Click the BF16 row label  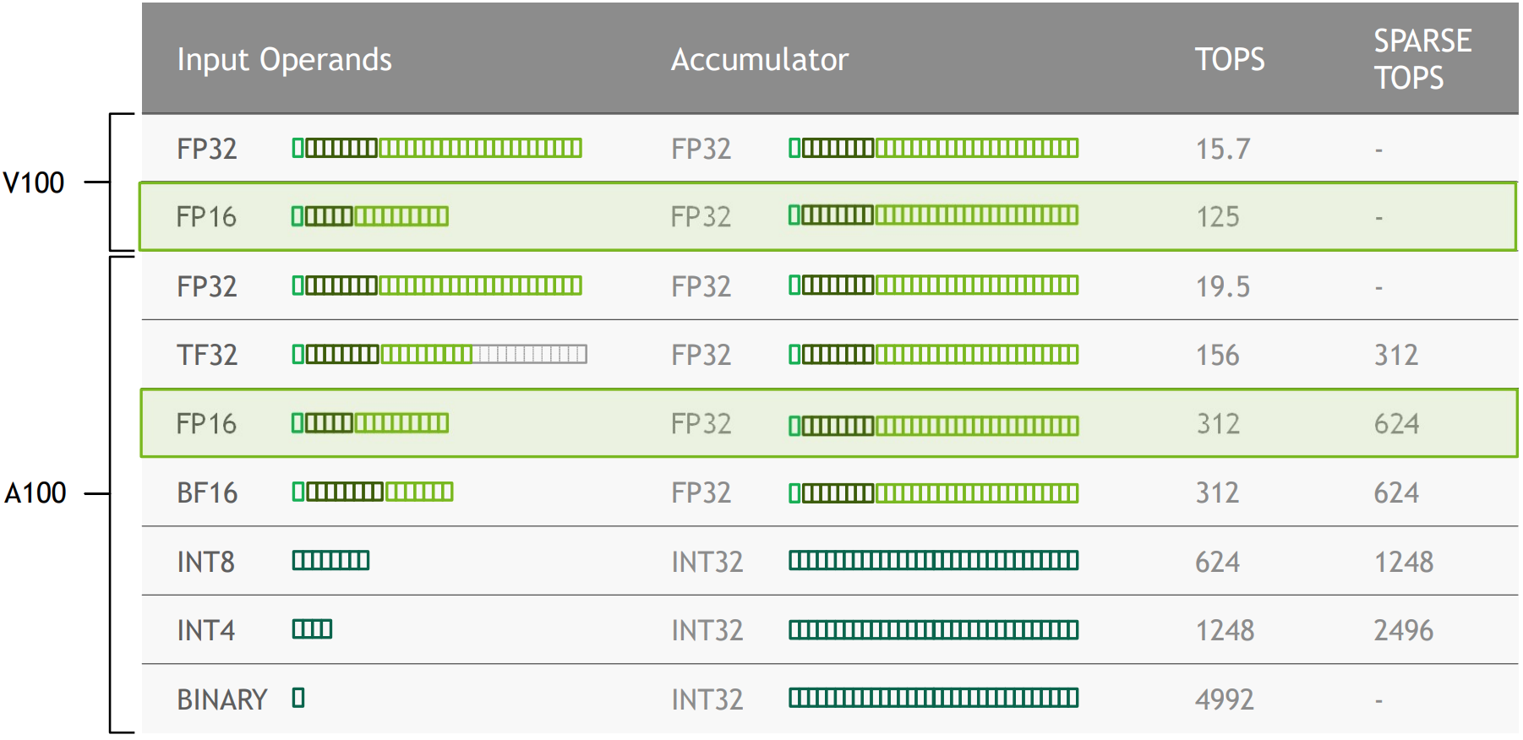(x=207, y=492)
